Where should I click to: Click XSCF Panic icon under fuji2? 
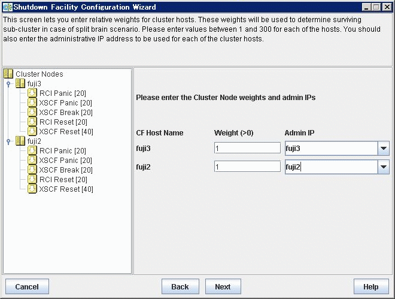[x=32, y=160]
